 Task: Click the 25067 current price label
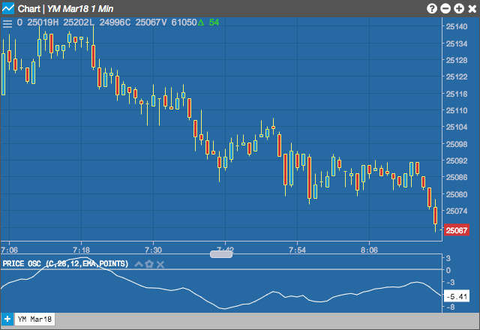457,230
